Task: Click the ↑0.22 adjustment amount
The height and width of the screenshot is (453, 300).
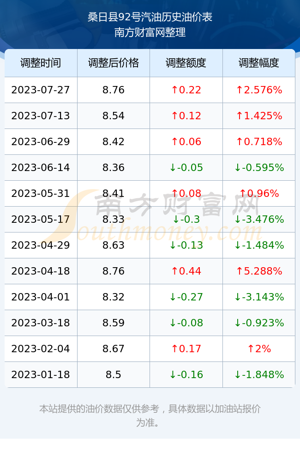Action: coord(186,90)
